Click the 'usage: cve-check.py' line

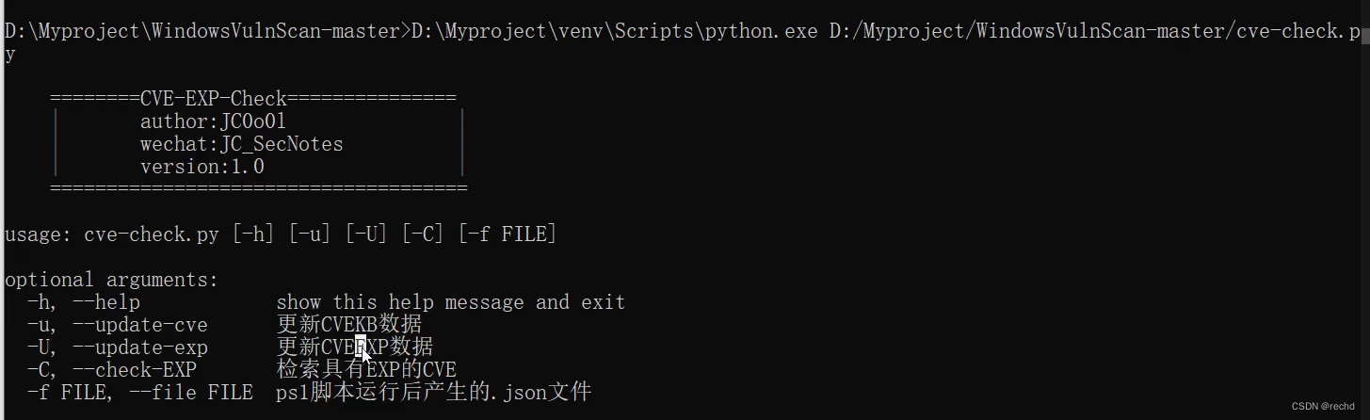(x=111, y=234)
